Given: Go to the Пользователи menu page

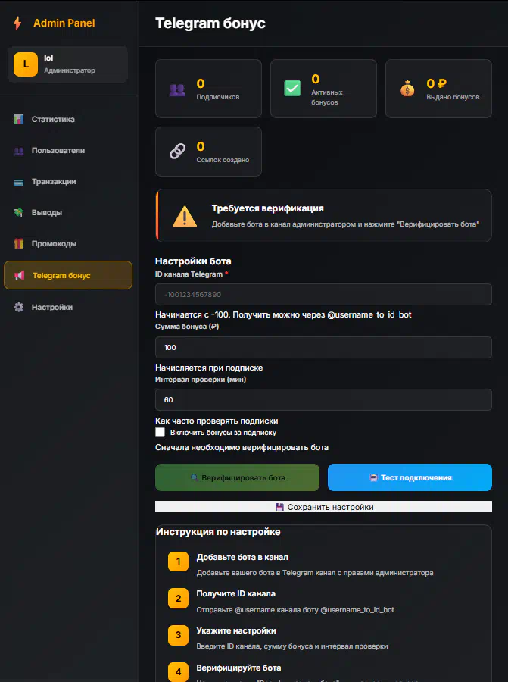Looking at the screenshot, I should tap(58, 151).
